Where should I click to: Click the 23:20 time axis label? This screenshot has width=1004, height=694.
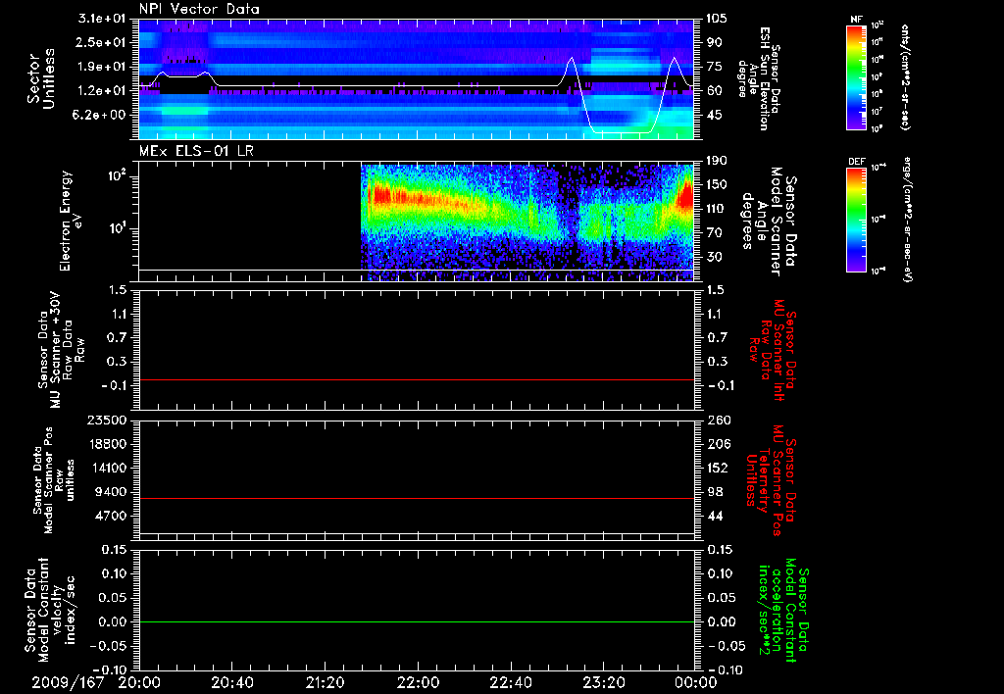(x=604, y=682)
